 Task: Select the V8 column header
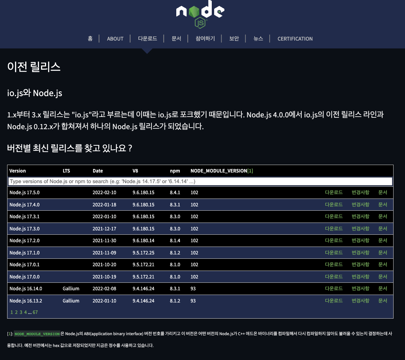click(135, 171)
